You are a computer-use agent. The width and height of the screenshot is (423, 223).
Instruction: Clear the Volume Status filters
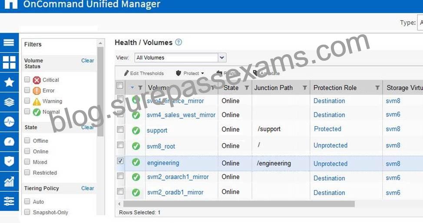(x=88, y=60)
